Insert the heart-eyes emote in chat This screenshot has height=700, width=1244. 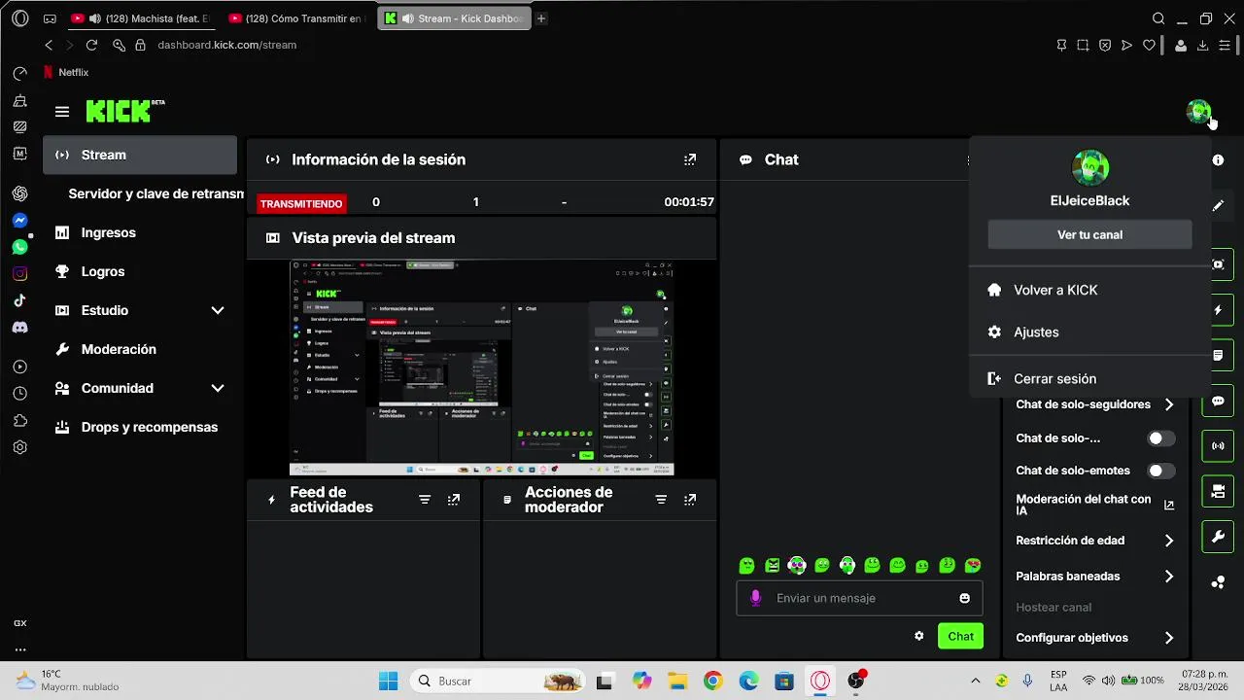973,565
